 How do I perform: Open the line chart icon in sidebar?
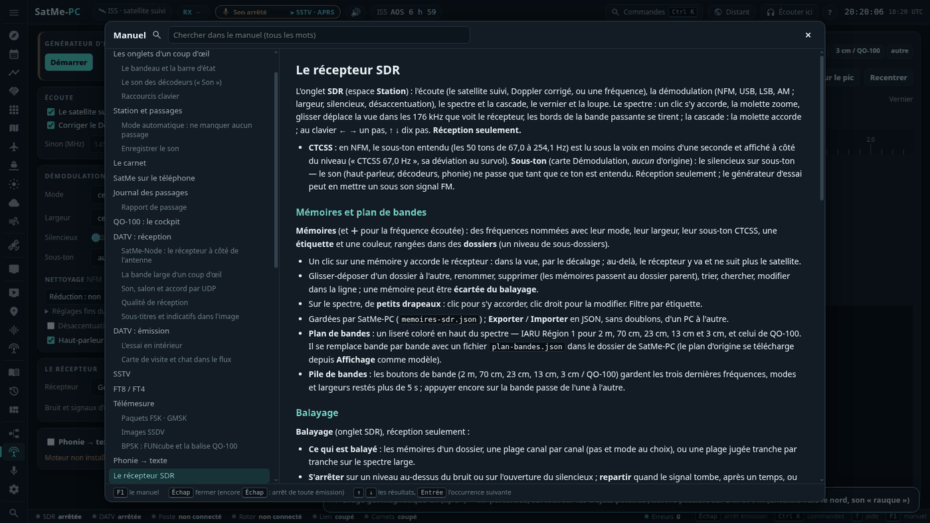[x=14, y=73]
